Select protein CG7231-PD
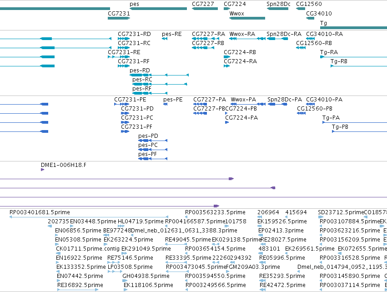Image resolution: width=387 pixels, height=292 pixels. pos(137,109)
